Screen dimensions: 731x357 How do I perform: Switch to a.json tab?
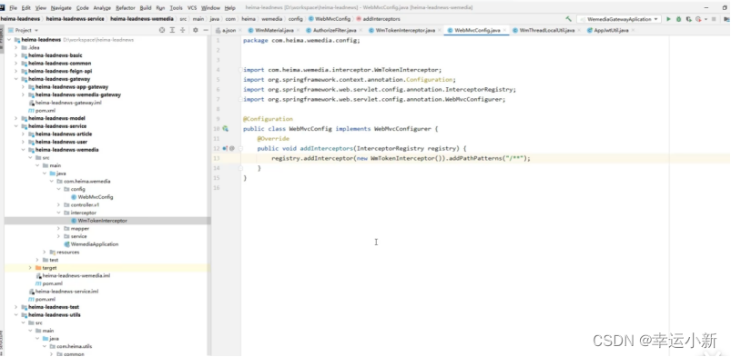pos(228,30)
